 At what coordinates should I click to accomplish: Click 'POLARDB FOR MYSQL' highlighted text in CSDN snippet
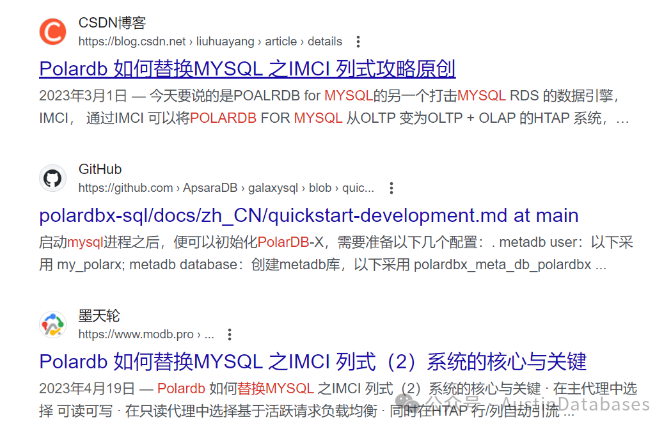pos(266,118)
